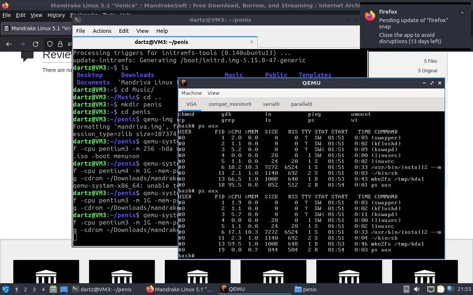The height and width of the screenshot is (295, 473).
Task: Switch to compat_monitor0 tab in QEMU
Action: pos(230,104)
